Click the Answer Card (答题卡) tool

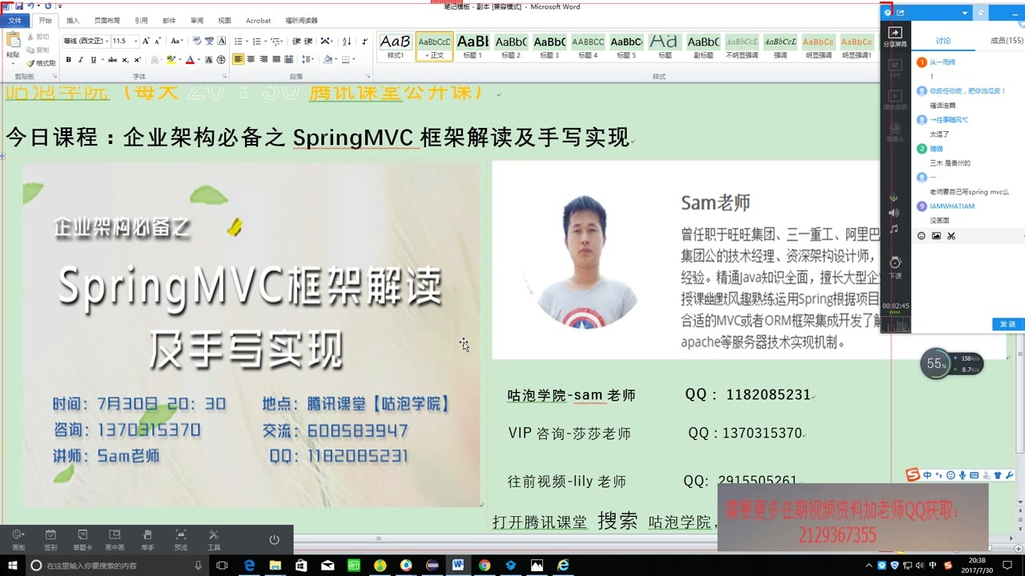coord(82,540)
